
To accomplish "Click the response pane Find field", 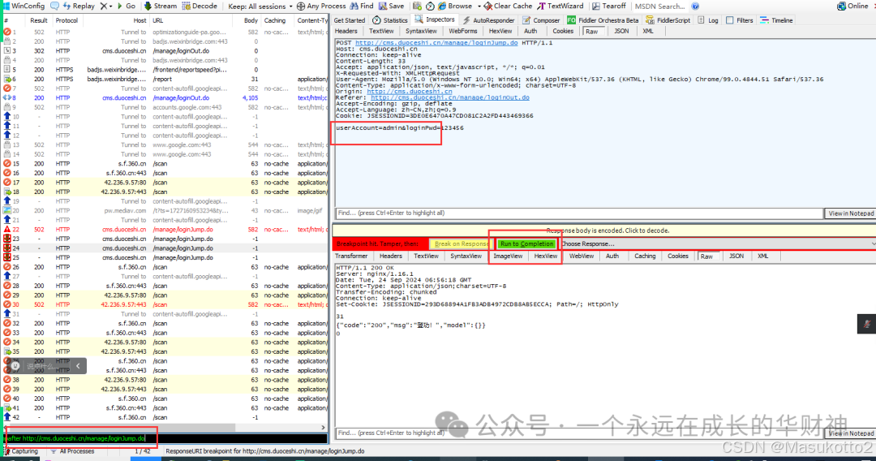I will tap(579, 433).
